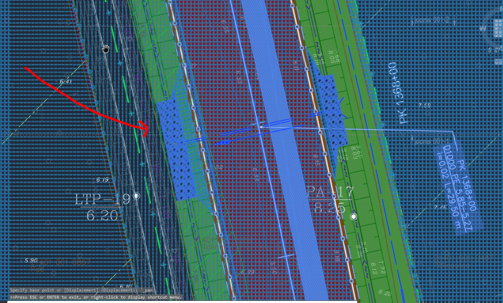
Task: Click in the command line input field
Action: click(x=182, y=302)
